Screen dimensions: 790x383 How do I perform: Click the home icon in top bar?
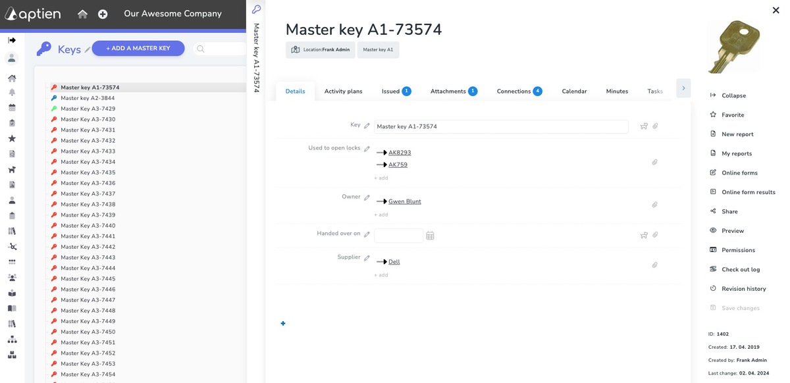(x=82, y=14)
